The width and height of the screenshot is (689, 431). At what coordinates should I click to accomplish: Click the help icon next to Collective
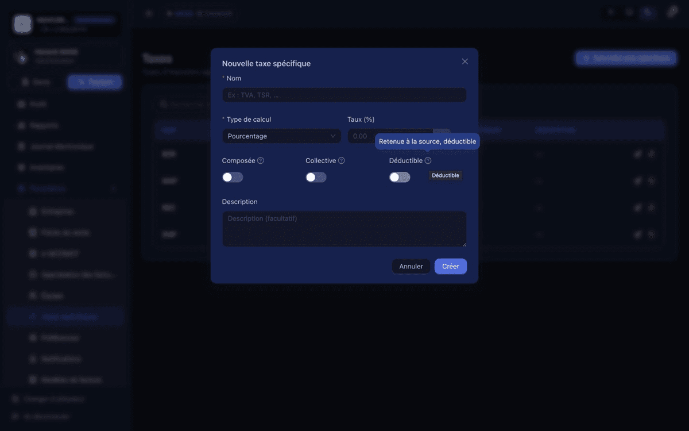342,161
